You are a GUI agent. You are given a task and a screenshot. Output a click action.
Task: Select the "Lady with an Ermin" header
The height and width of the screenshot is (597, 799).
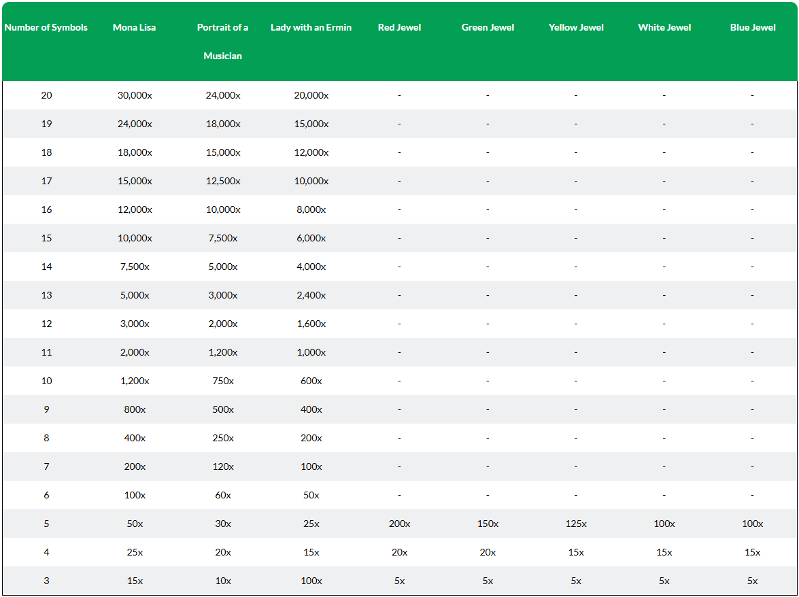pyautogui.click(x=311, y=27)
